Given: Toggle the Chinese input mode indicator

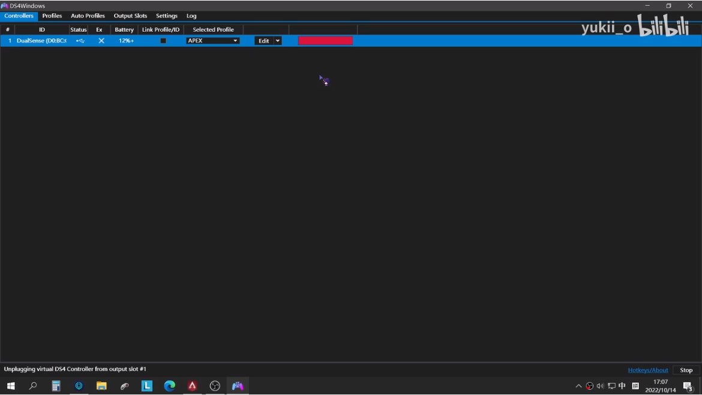Looking at the screenshot, I should point(622,385).
